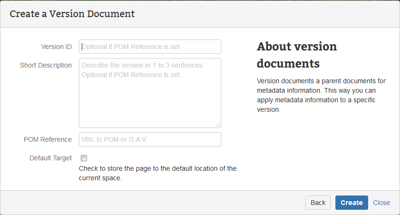The image size is (400, 215).
Task: Focus the Short Description text area
Action: (x=150, y=93)
